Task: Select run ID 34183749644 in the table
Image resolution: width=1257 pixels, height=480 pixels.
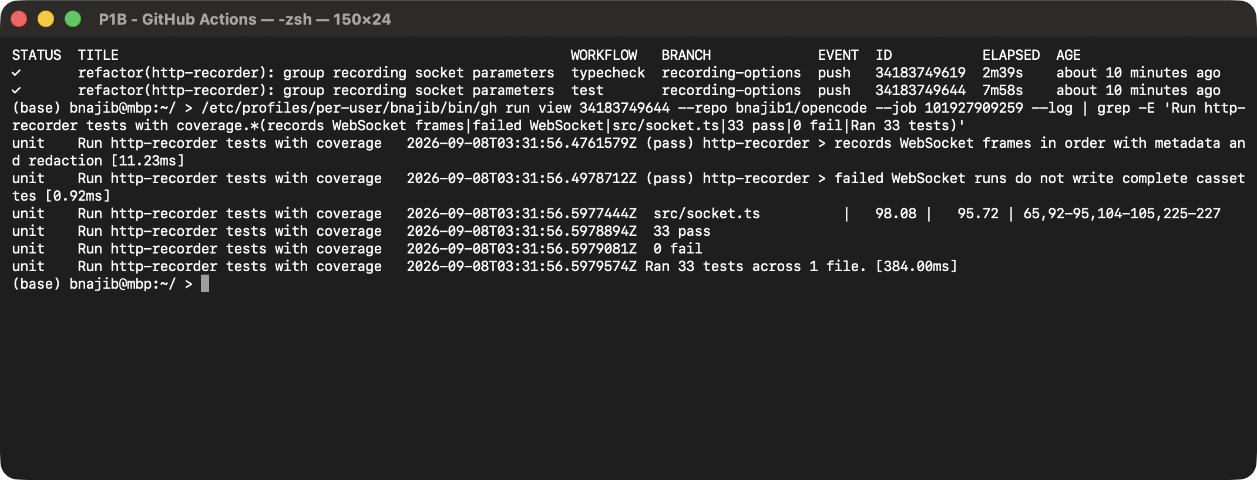Action: point(920,90)
